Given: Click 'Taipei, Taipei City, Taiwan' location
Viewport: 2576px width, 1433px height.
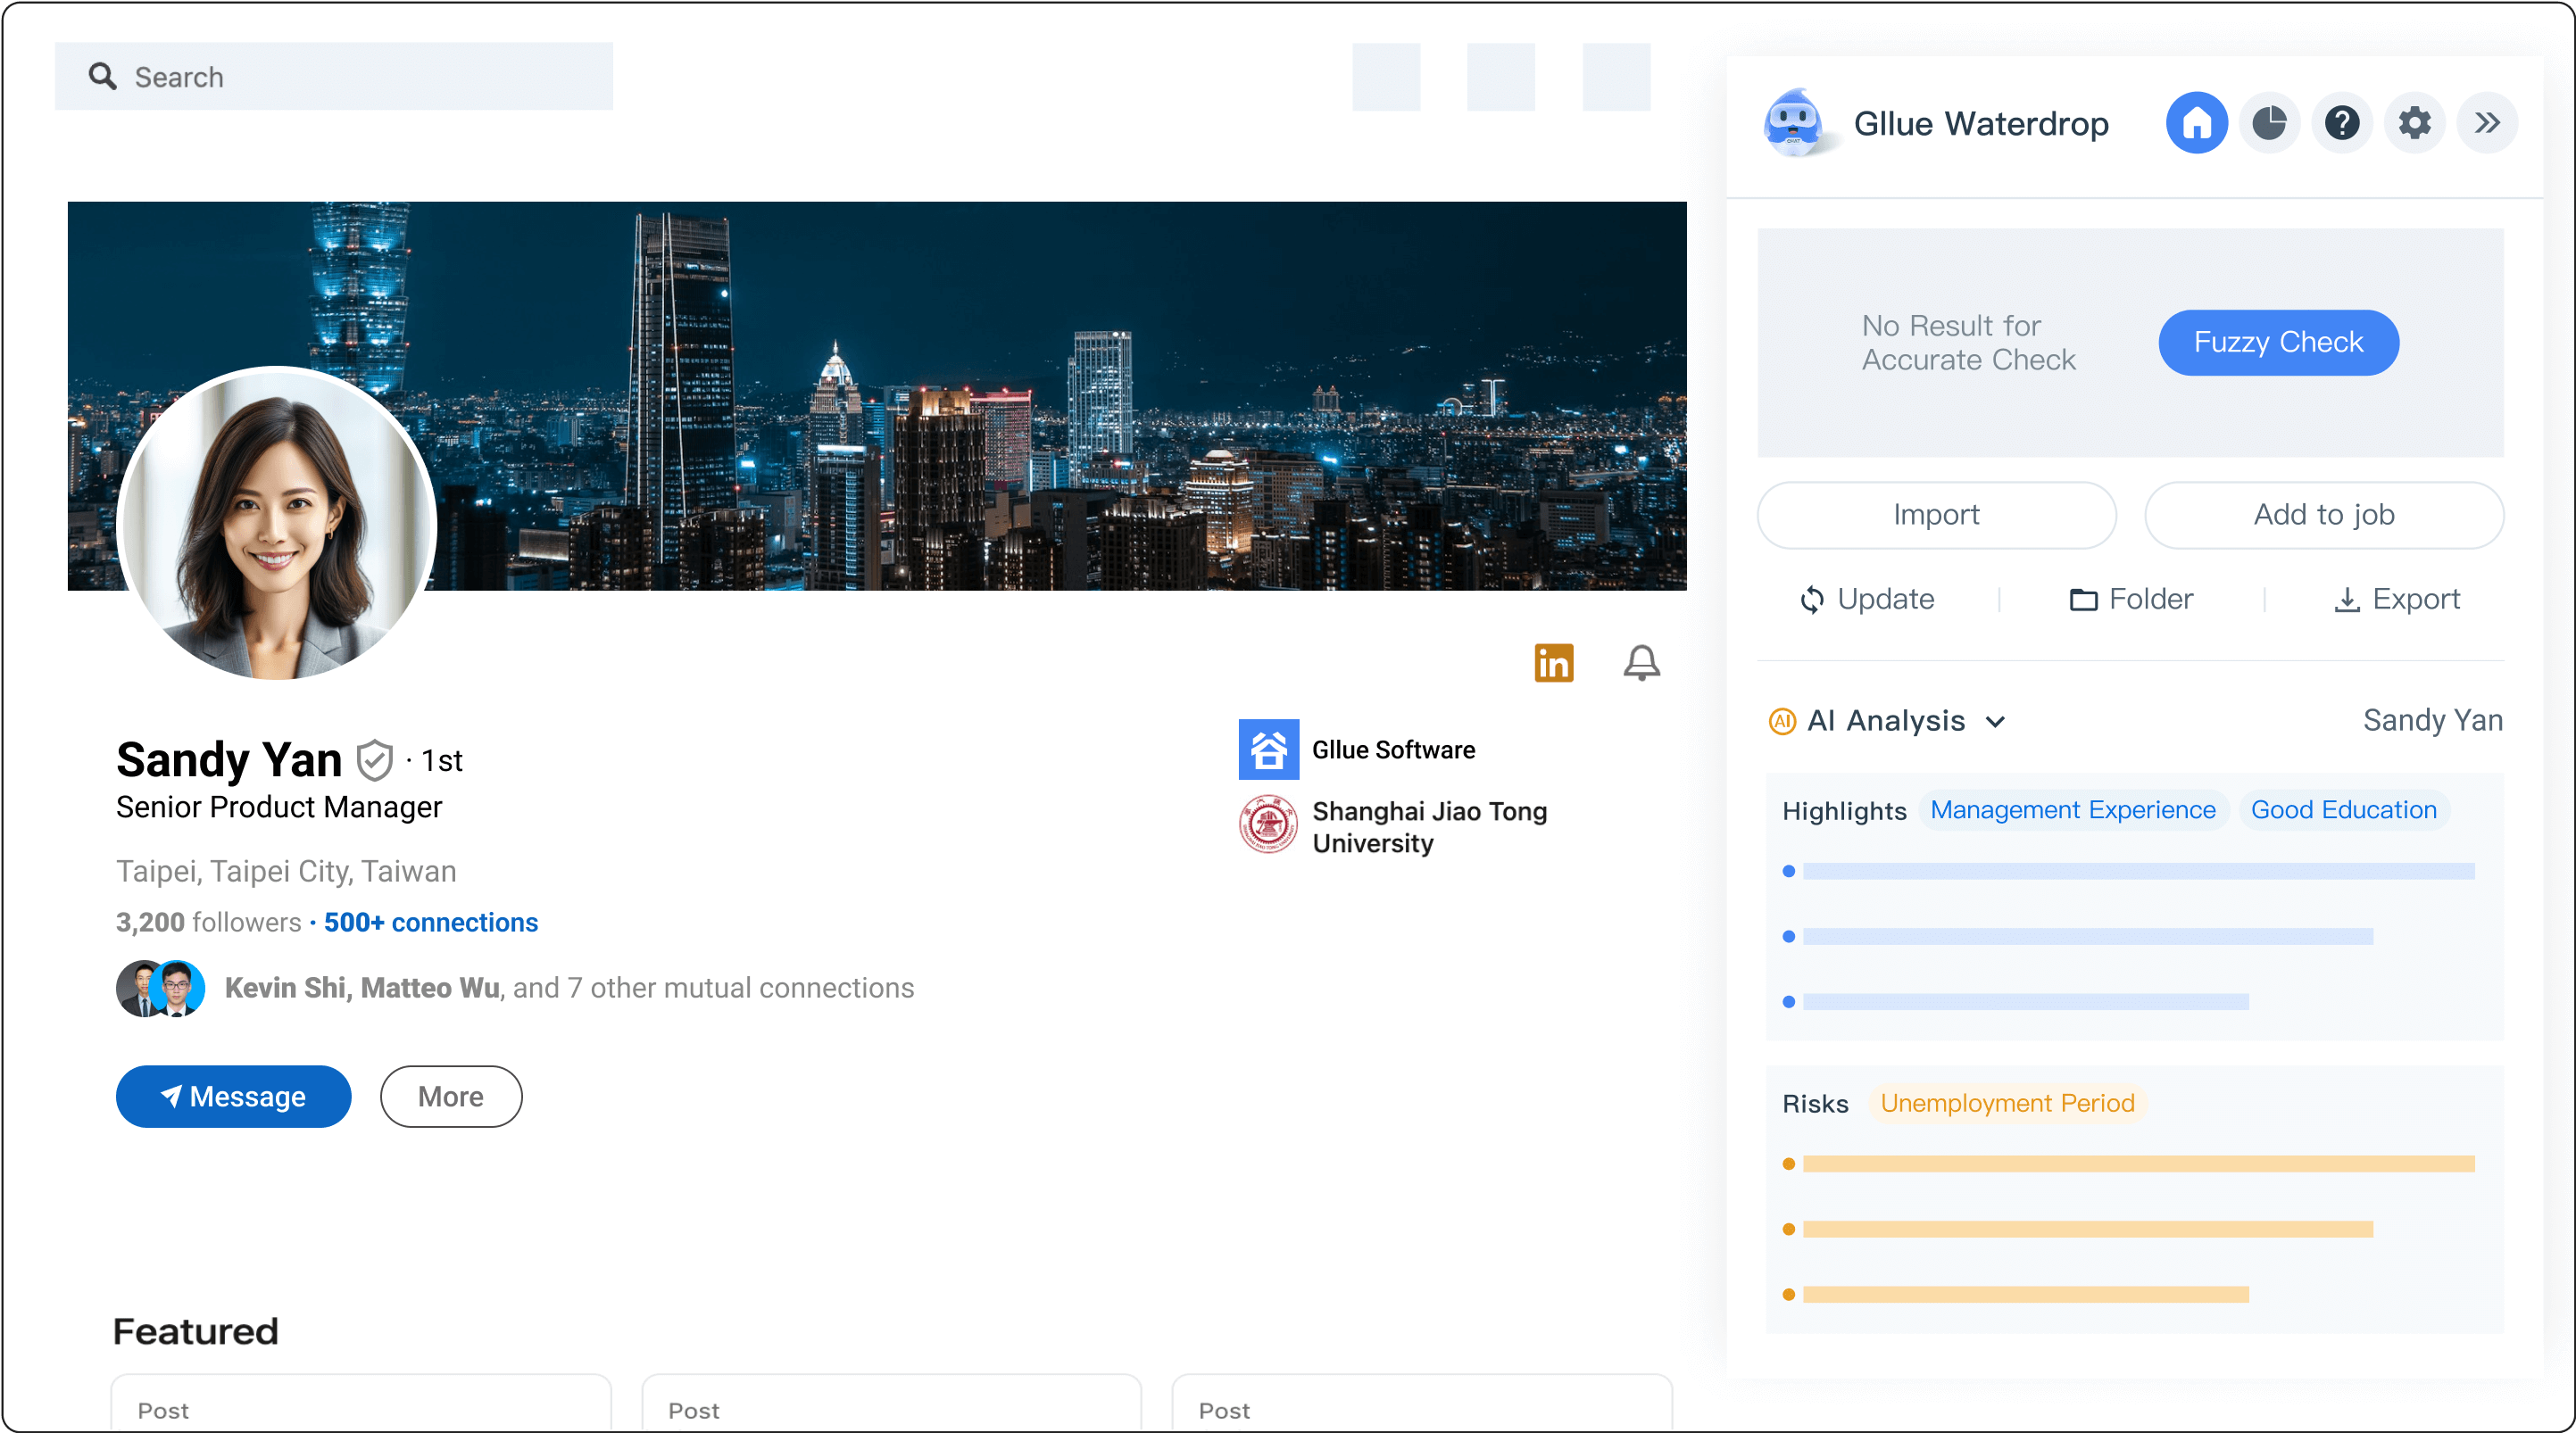Looking at the screenshot, I should [286, 871].
